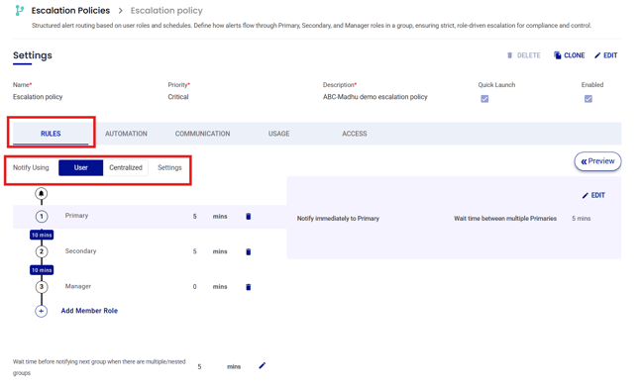Viewport: 642px width, 388px height.
Task: Click the Primary role label
Action: [x=76, y=216]
